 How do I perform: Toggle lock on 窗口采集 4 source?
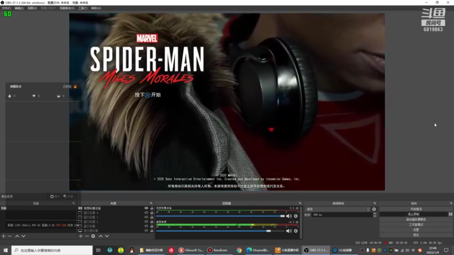(x=152, y=212)
